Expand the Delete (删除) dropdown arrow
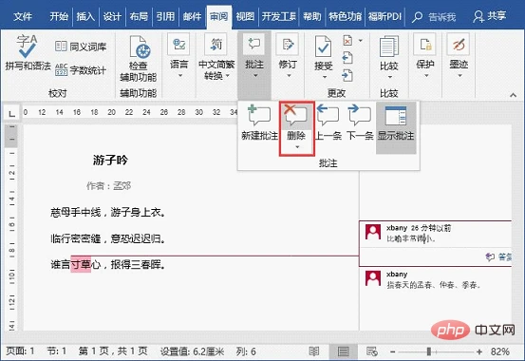Image resolution: width=525 pixels, height=361 pixels. coord(297,147)
